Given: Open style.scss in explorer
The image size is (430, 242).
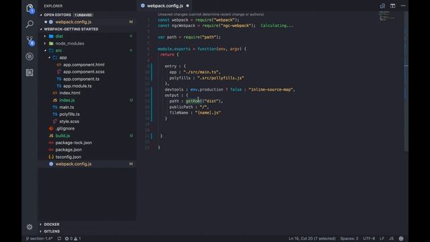Looking at the screenshot, I should click(x=69, y=121).
